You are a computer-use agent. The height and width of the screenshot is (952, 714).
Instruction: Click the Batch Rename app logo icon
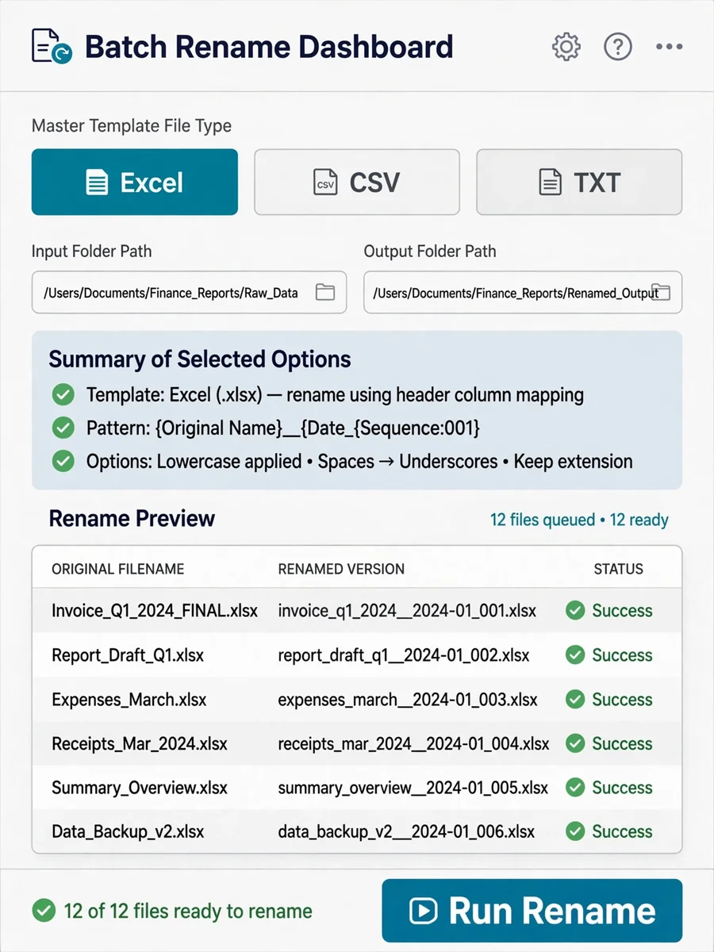point(52,46)
